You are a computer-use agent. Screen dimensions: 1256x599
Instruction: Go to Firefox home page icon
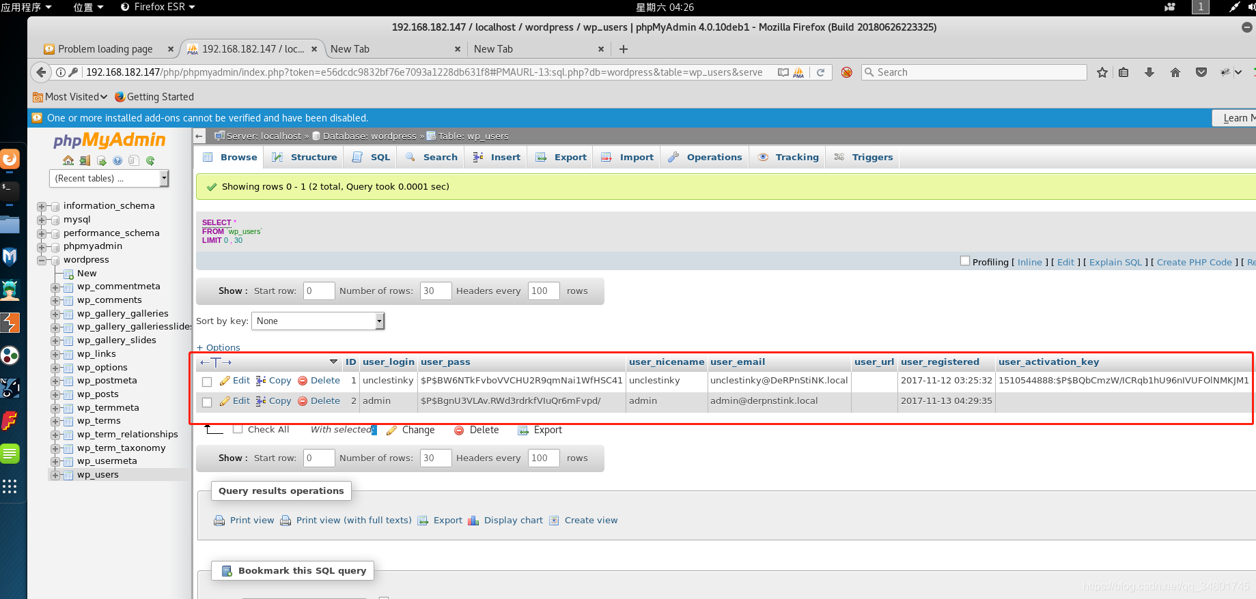click(x=1175, y=72)
